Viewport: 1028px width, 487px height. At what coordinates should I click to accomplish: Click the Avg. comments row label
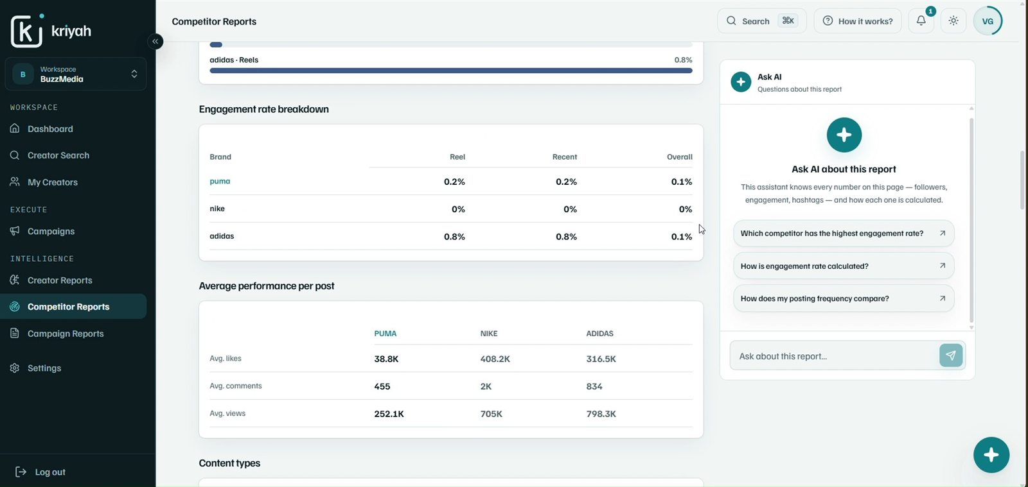click(236, 386)
